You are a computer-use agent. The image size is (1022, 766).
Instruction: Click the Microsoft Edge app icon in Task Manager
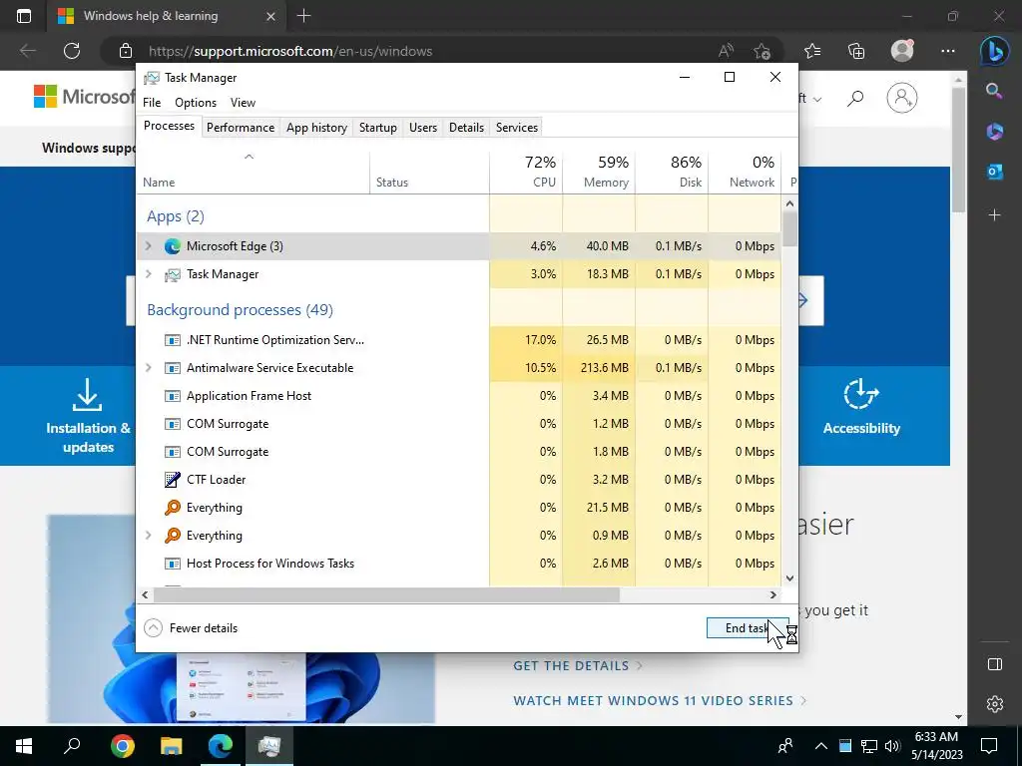pos(172,246)
